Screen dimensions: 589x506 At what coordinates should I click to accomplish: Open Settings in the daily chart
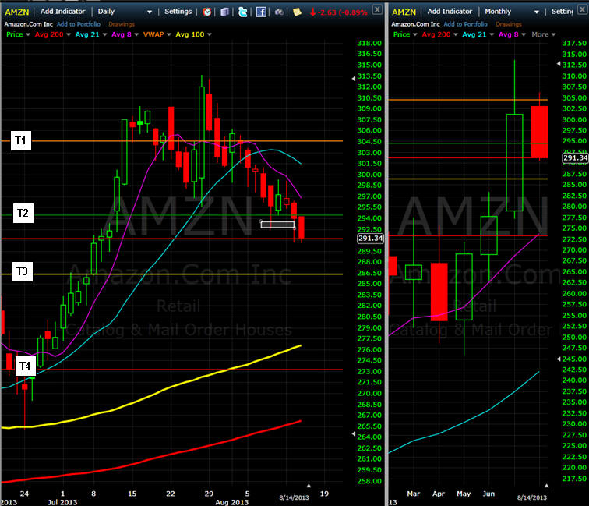pos(178,12)
